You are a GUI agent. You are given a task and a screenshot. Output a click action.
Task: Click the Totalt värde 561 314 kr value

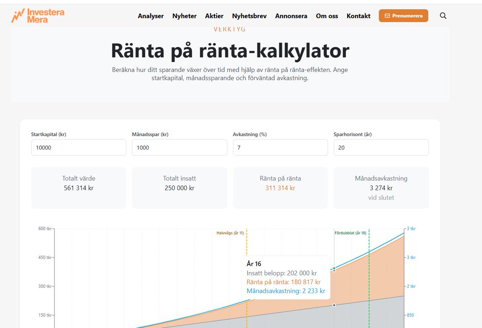pos(79,188)
